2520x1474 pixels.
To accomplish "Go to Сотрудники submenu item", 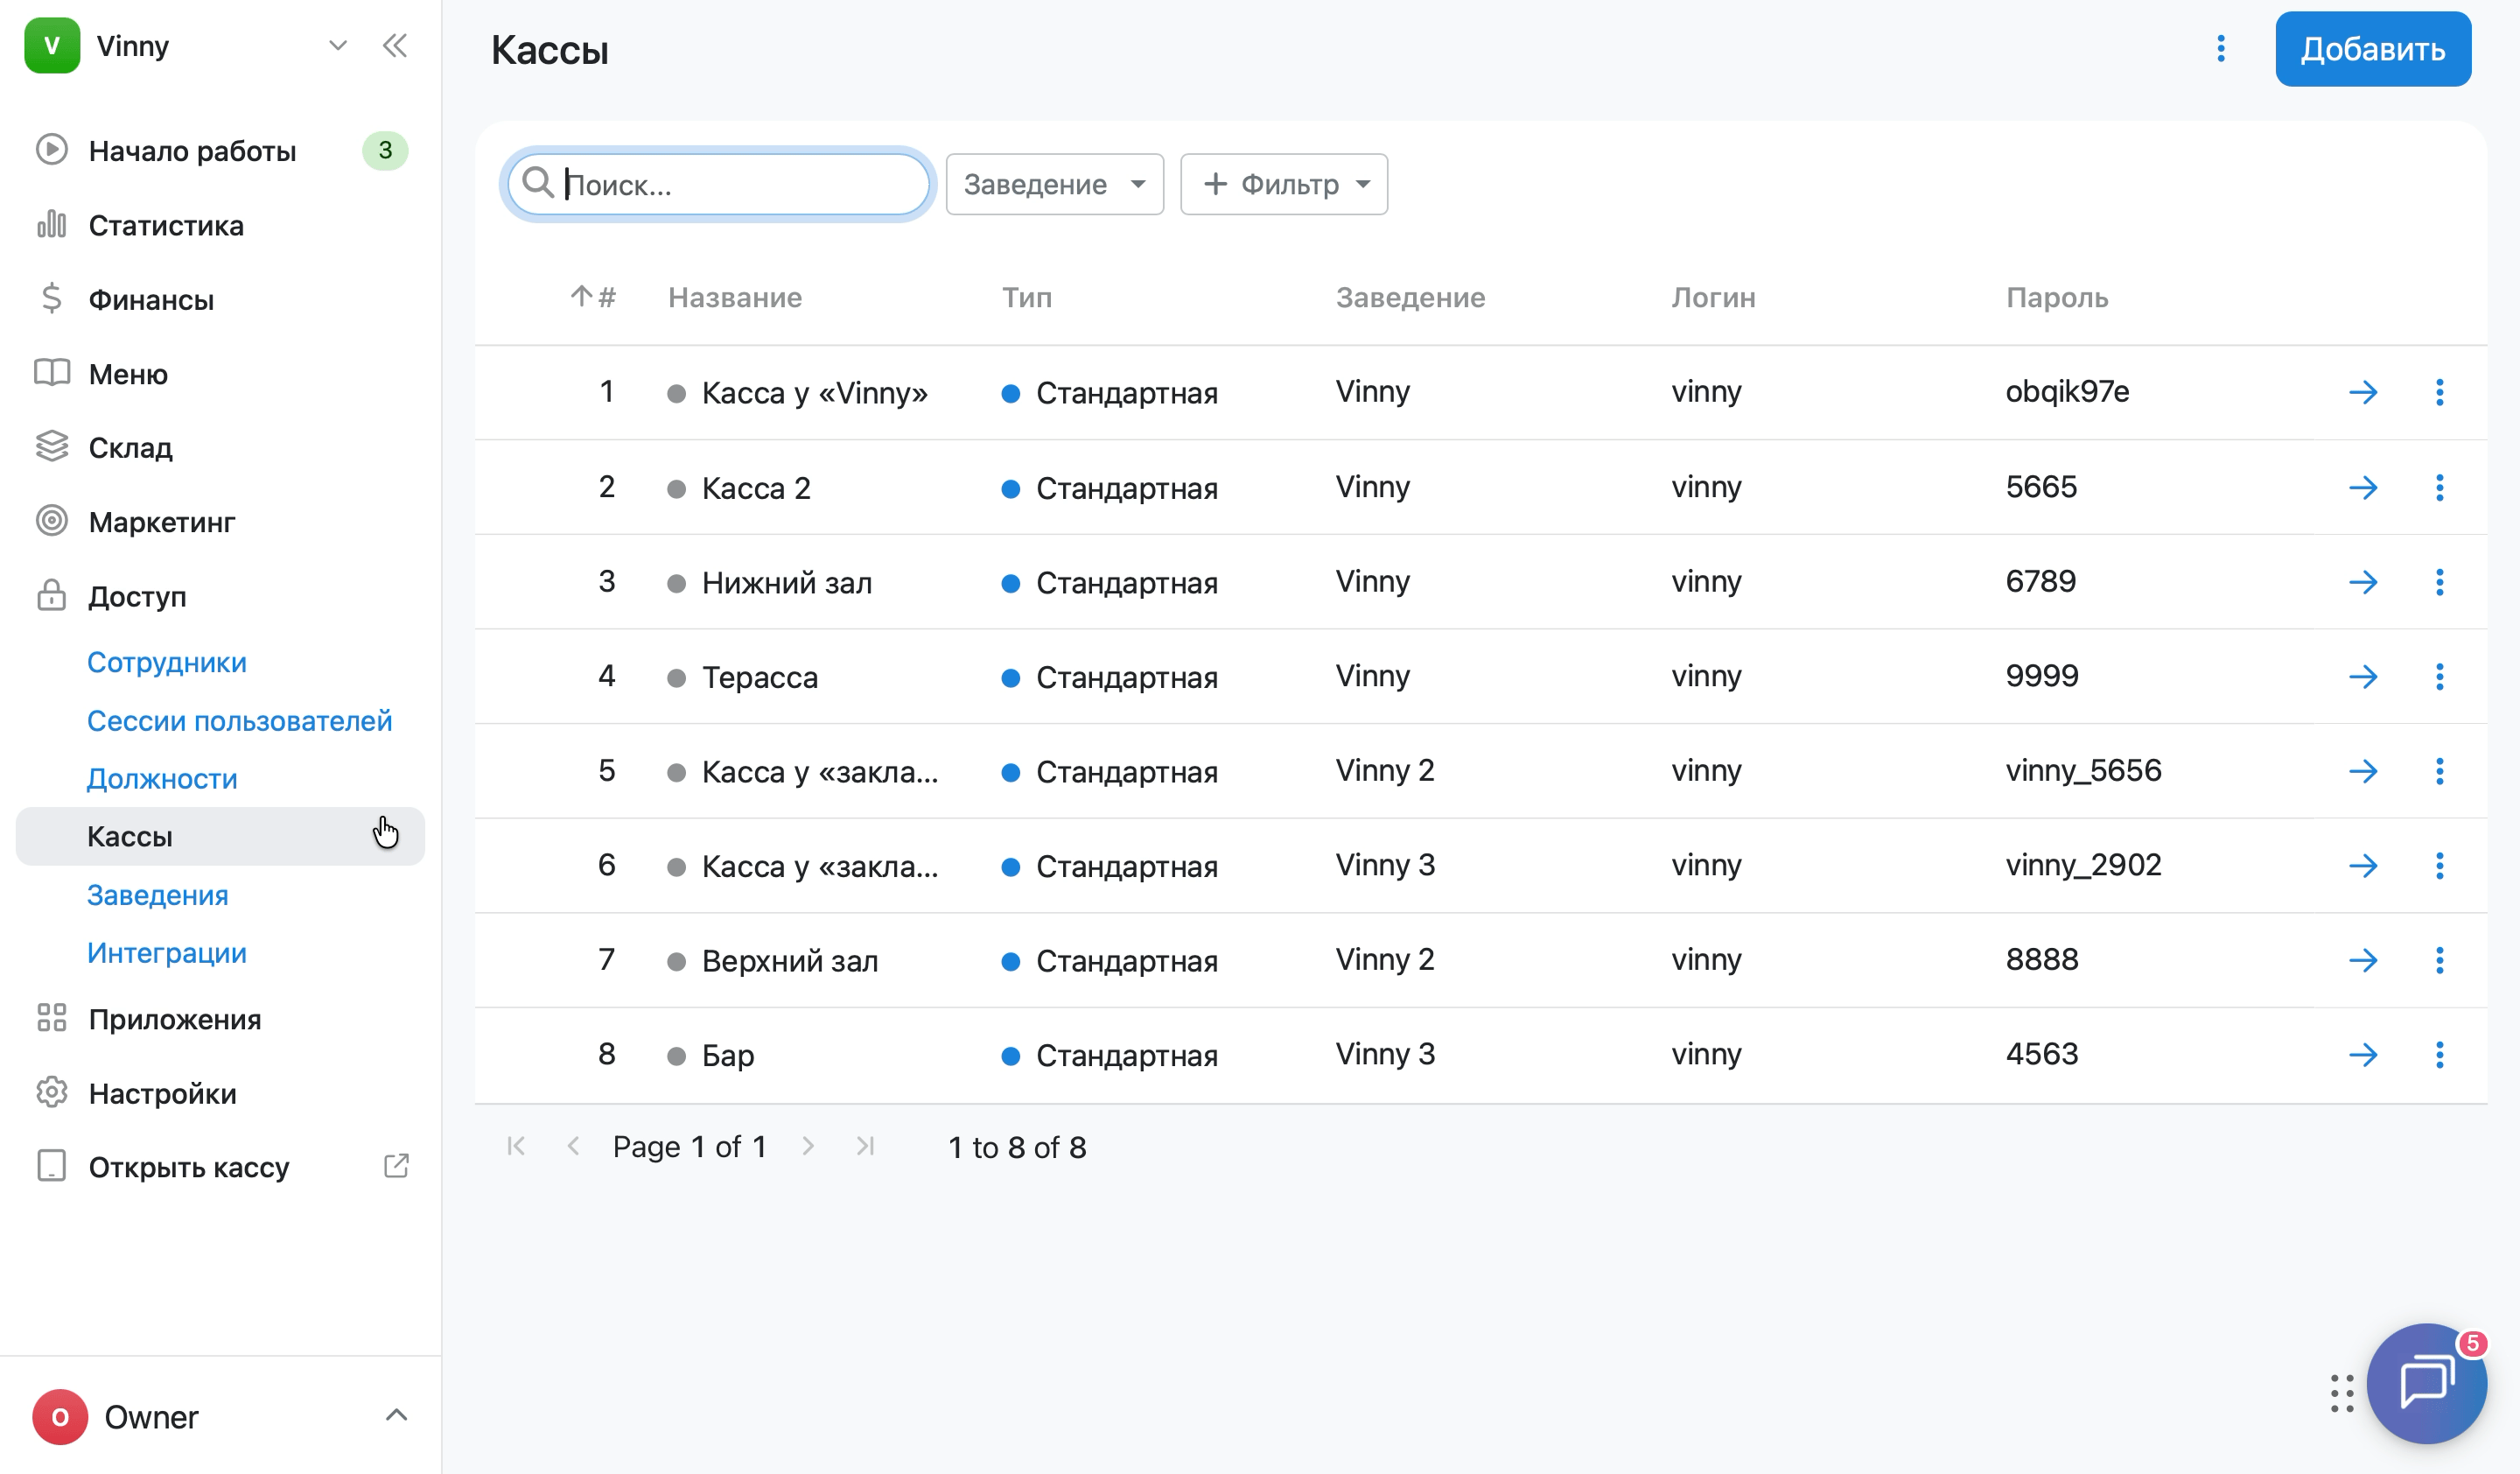I will tap(166, 662).
